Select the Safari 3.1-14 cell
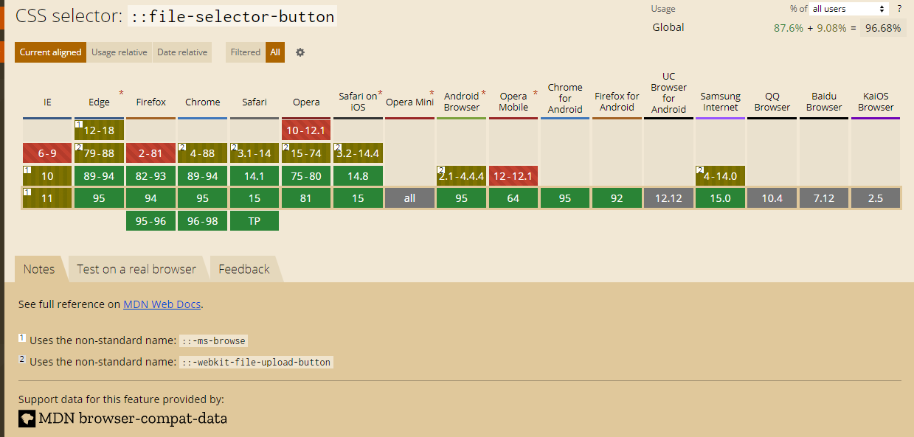 (255, 153)
